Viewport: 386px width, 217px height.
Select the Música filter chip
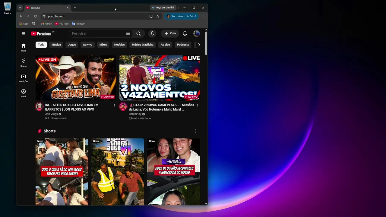56,45
